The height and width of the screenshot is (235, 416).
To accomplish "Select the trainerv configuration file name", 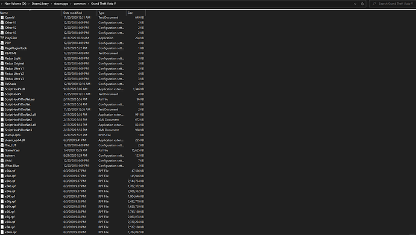I will [x=10, y=155].
